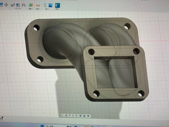Open the Assemble group dropdown label
This screenshot has height=127, width=169.
point(18,9)
